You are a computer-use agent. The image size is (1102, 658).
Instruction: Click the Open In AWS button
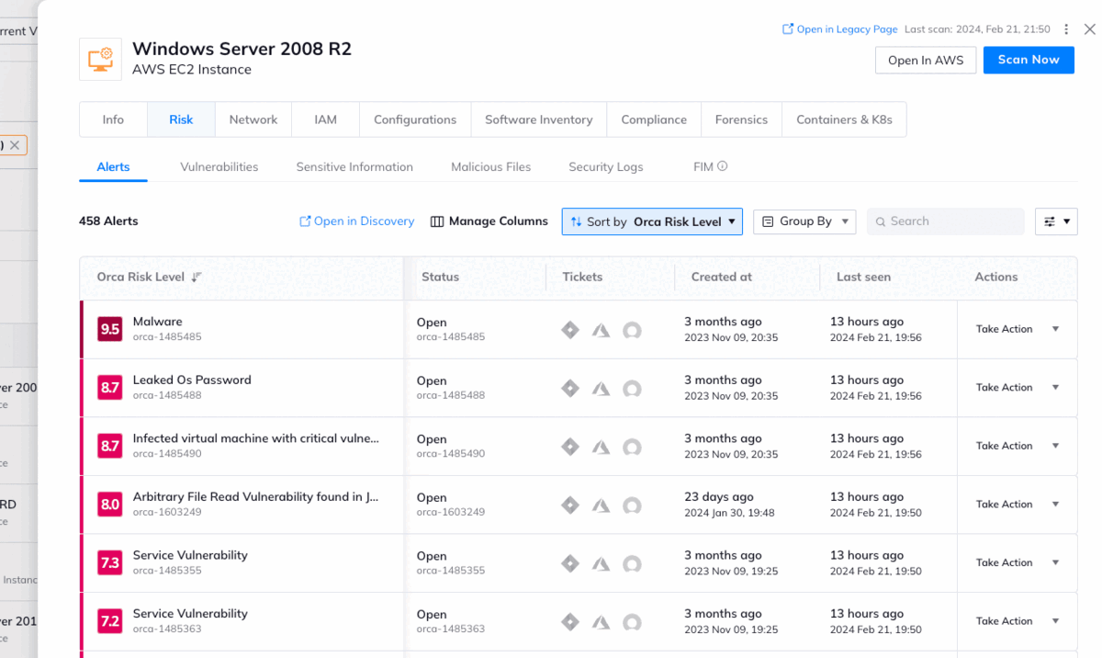(926, 60)
